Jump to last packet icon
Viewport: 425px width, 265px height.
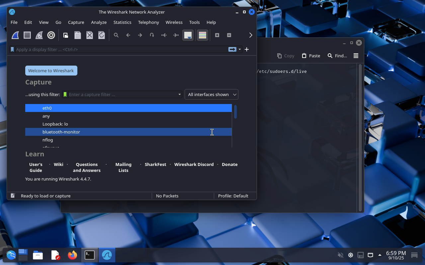click(176, 35)
